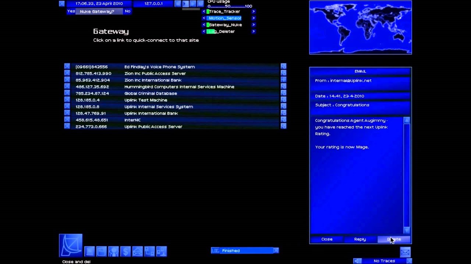Set game speed to fastest forward

(201, 4)
